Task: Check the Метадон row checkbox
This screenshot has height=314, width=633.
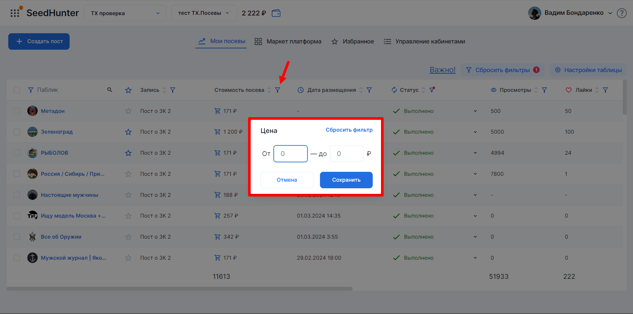Action: point(17,111)
